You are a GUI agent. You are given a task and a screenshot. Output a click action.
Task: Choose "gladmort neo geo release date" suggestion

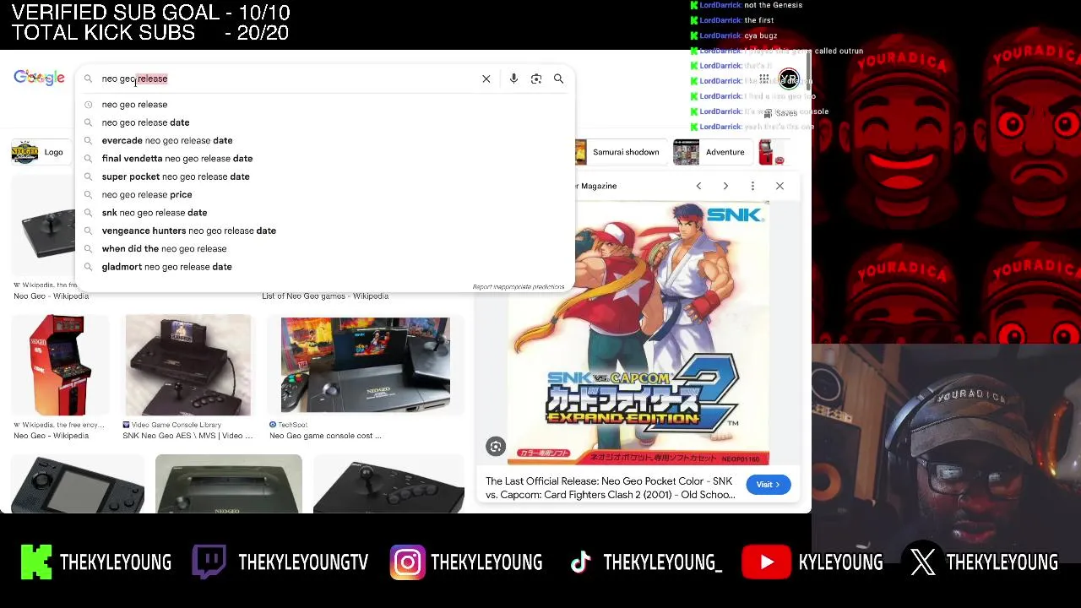[x=324, y=267]
